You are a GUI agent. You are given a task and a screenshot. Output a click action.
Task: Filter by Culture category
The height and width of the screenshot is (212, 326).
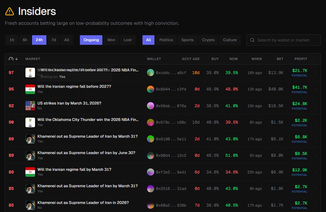pos(230,40)
